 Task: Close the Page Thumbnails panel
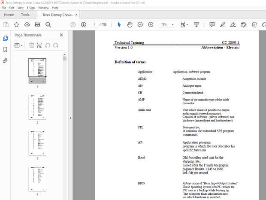pyautogui.click(x=61, y=35)
